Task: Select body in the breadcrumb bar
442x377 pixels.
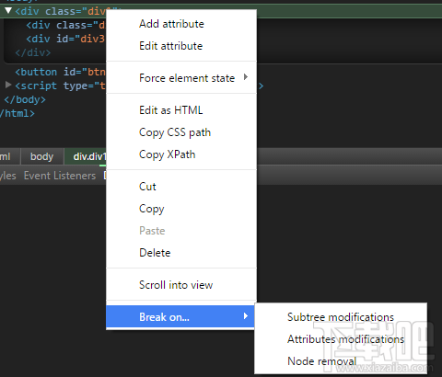Action: [41, 156]
